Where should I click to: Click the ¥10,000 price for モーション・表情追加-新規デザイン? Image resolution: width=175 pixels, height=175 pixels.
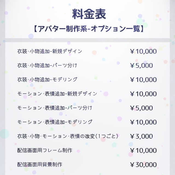pyautogui.click(x=143, y=94)
